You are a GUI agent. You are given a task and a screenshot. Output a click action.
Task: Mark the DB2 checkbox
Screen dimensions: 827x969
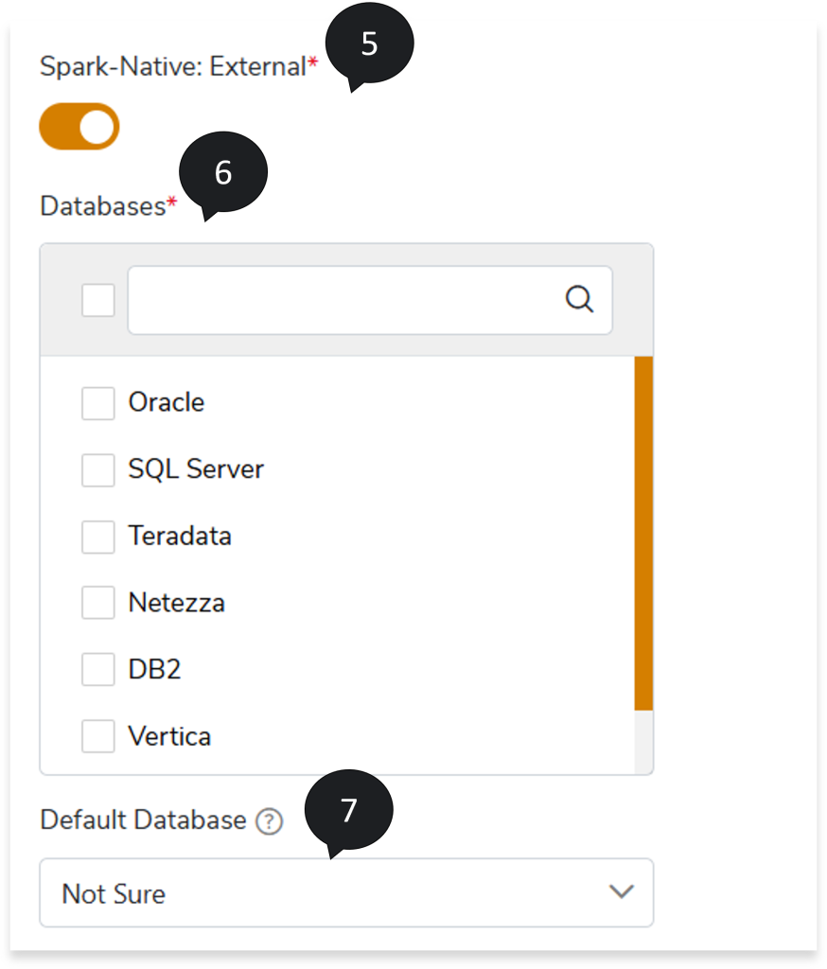tap(98, 670)
